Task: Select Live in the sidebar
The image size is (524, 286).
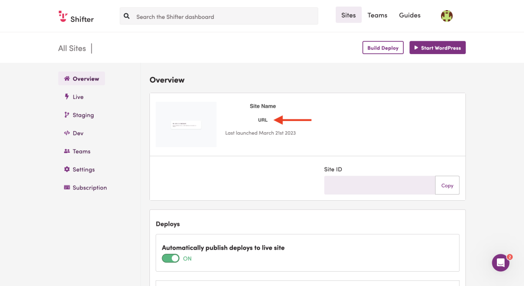Action: [x=74, y=97]
